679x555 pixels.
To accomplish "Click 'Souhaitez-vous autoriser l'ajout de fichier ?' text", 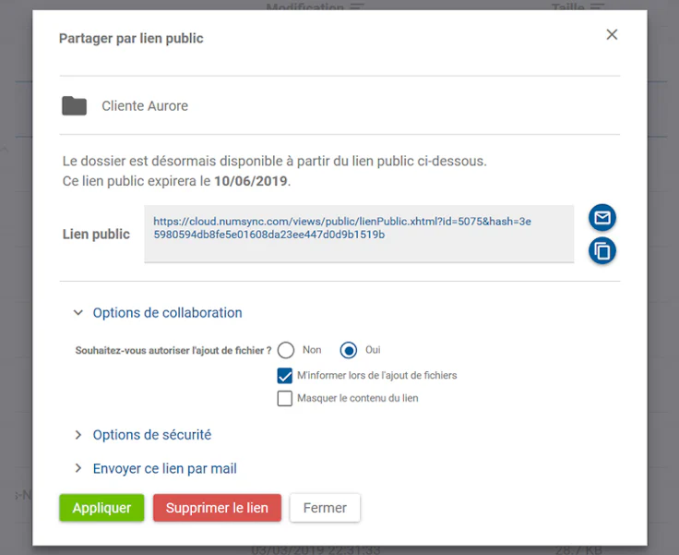I will (x=173, y=350).
